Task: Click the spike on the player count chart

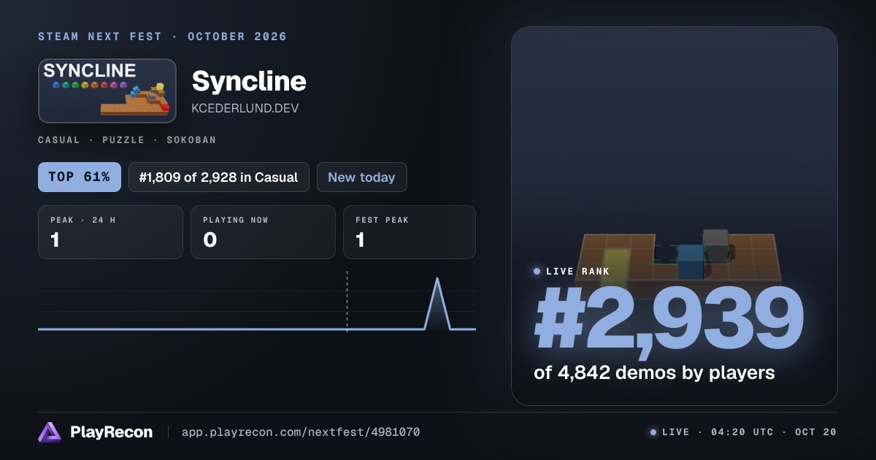Action: pos(437,303)
